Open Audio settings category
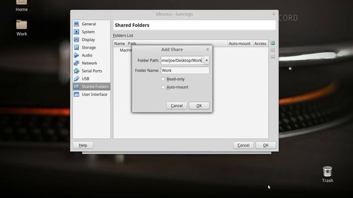 tap(92, 55)
